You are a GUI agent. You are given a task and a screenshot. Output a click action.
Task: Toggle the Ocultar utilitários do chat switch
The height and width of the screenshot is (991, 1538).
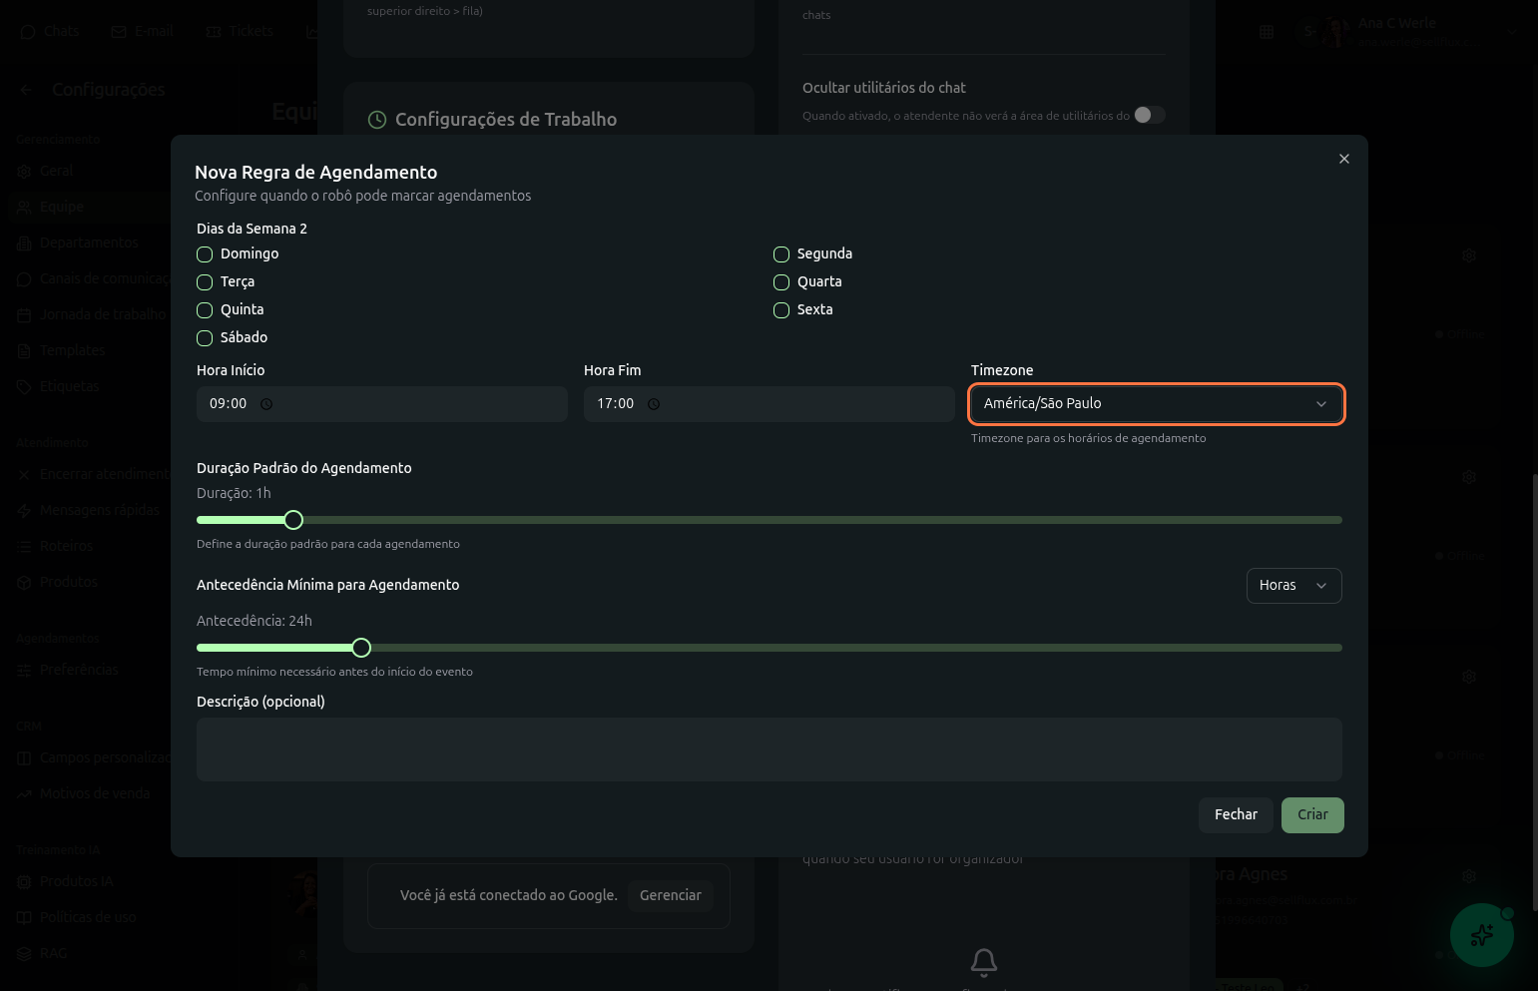(x=1149, y=115)
